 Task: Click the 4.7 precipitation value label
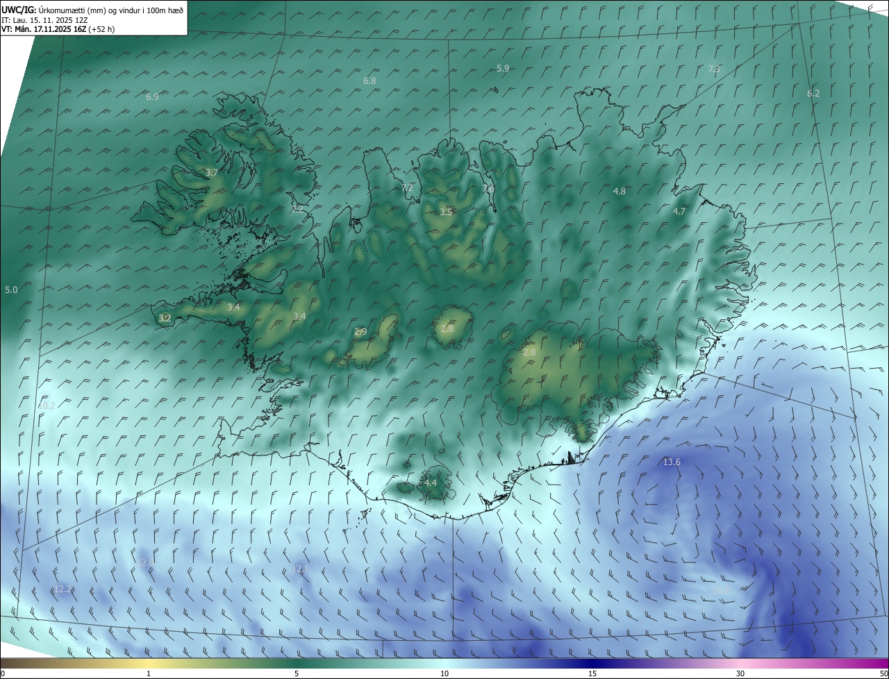pos(679,212)
